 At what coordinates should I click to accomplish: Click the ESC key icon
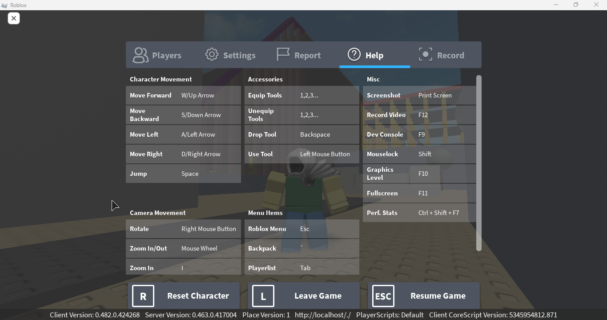(x=383, y=296)
